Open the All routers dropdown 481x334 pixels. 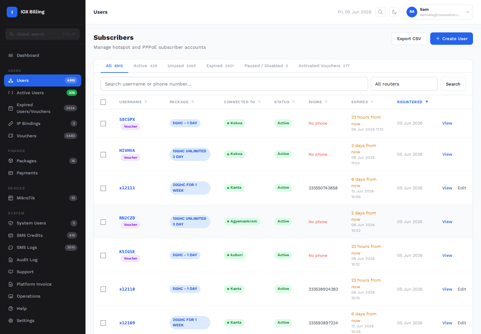404,84
